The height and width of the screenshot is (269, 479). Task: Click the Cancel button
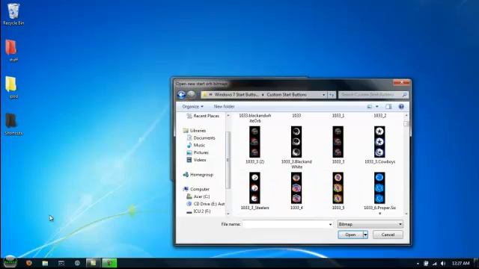click(388, 235)
